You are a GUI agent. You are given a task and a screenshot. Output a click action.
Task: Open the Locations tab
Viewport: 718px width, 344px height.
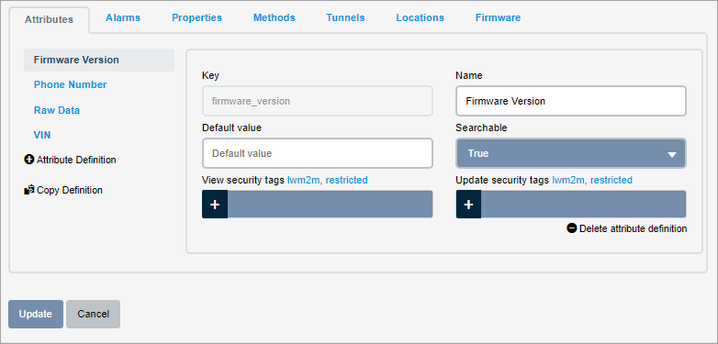pos(420,17)
